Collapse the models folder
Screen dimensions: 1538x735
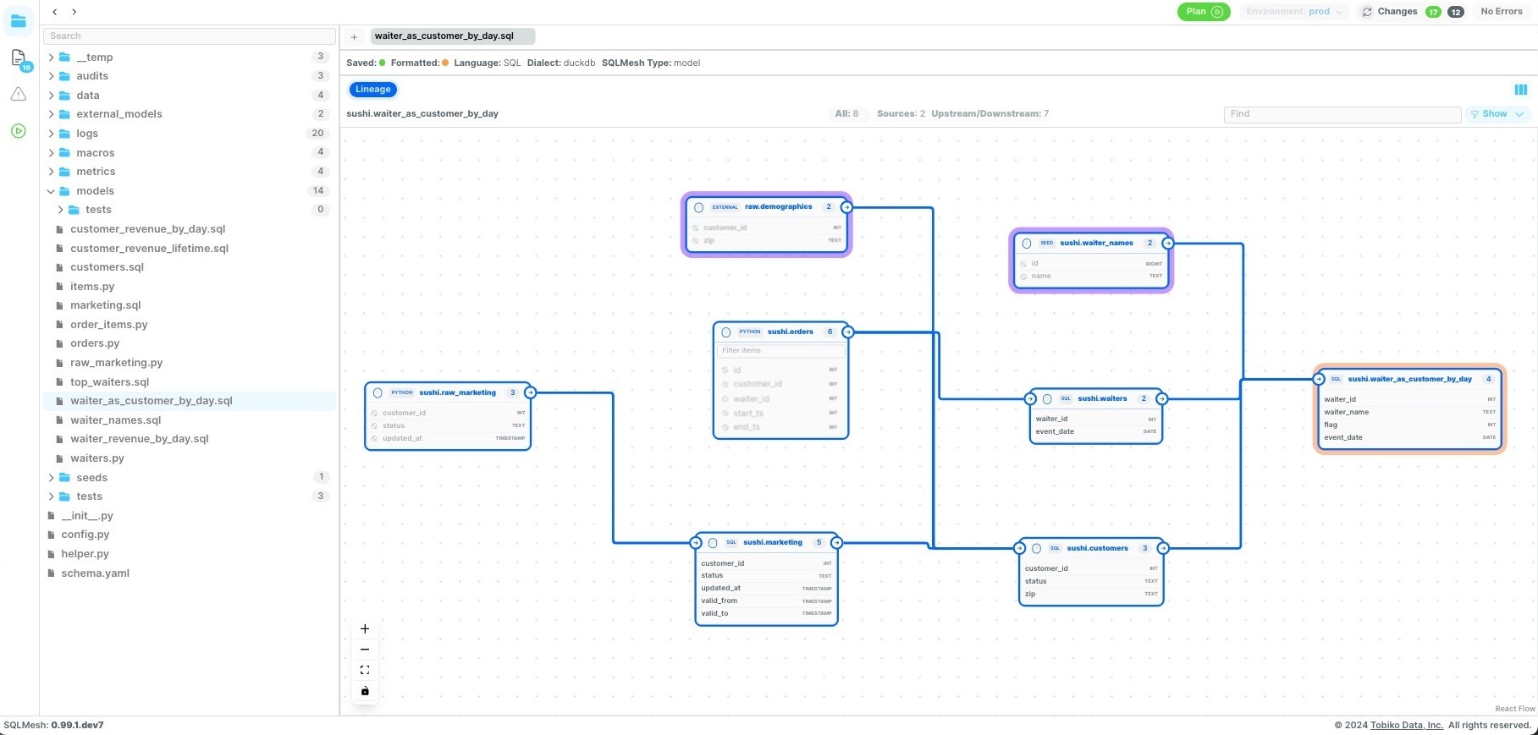point(51,191)
